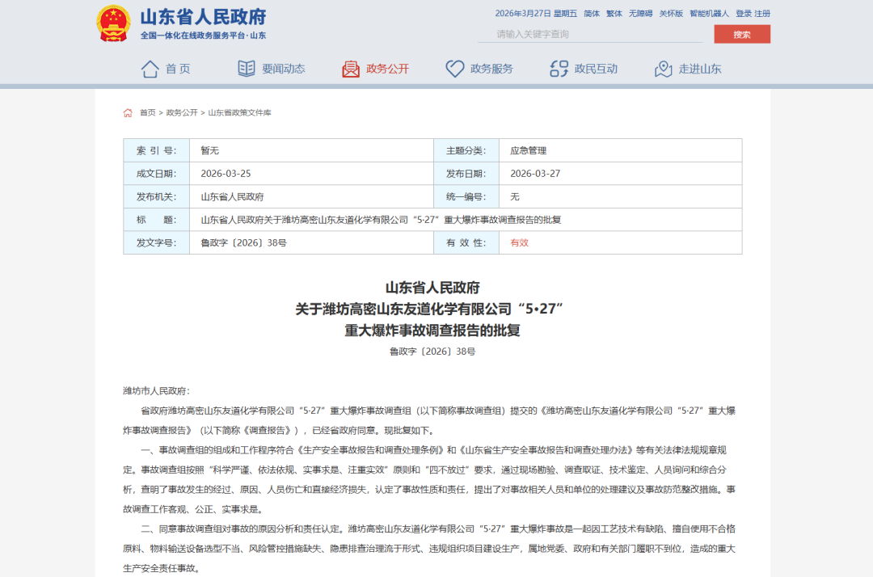Viewport: 873px width, 577px height.
Task: Click the 登录 login link
Action: 744,14
